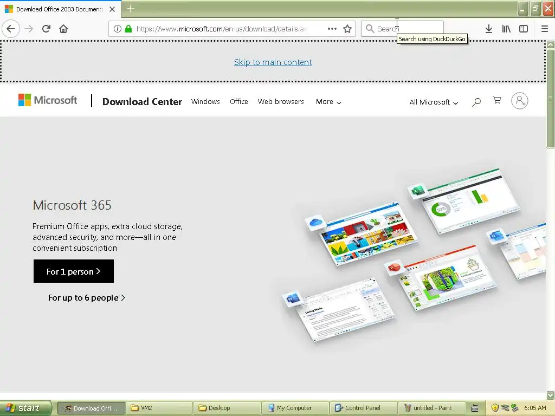This screenshot has height=416, width=555.
Task: Click the system clock 6:05 AM
Action: (x=535, y=408)
